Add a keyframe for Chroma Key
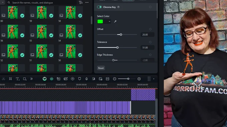The width and height of the screenshot is (227, 127). pyautogui.click(x=150, y=7)
